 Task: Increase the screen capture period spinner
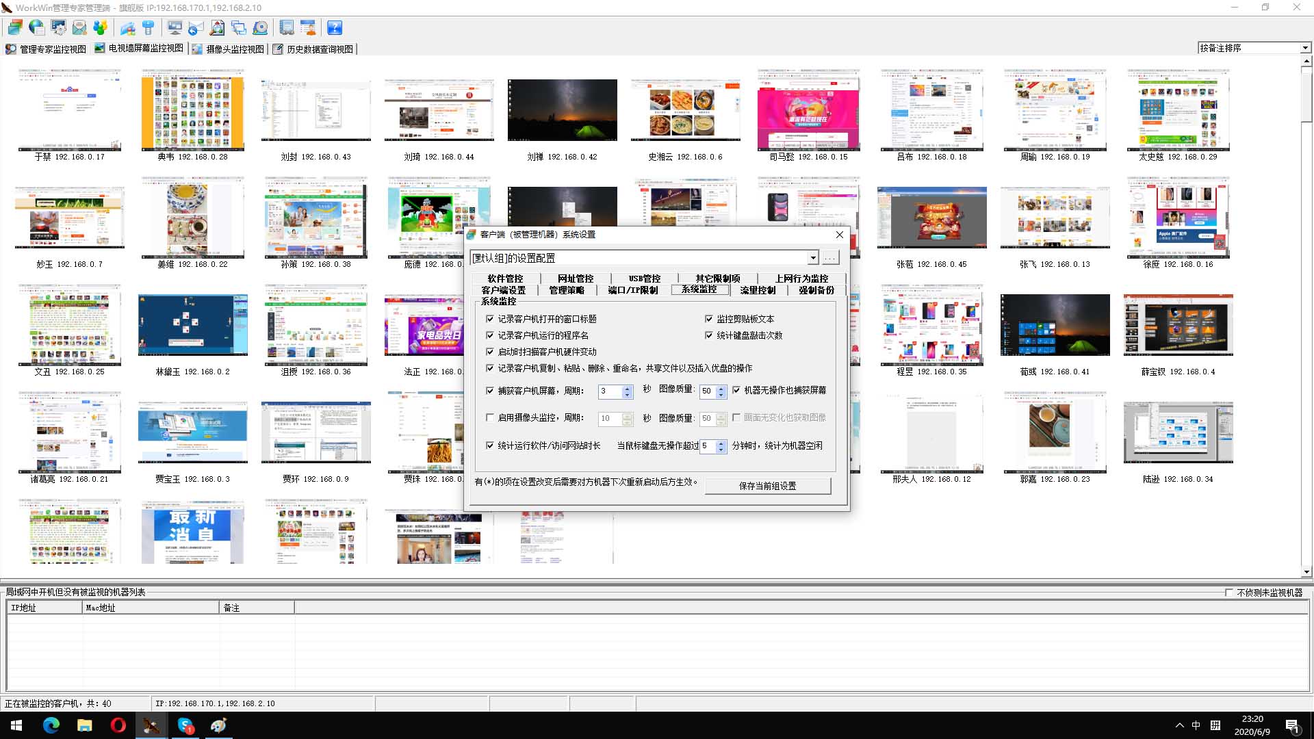(x=627, y=388)
